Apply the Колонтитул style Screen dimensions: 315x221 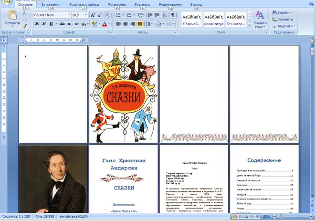click(213, 20)
